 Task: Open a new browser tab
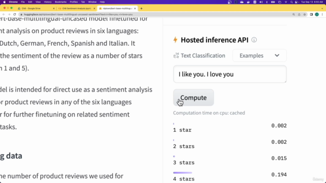(x=142, y=9)
